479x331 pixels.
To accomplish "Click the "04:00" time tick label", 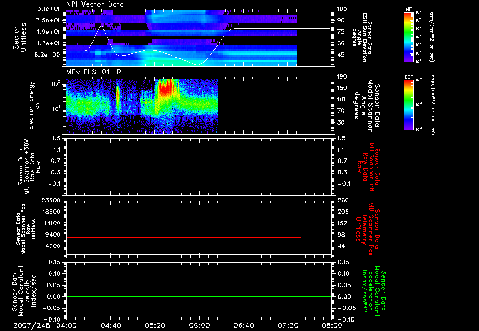I will [66, 325].
